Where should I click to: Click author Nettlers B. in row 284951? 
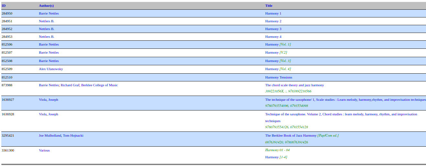(47, 21)
